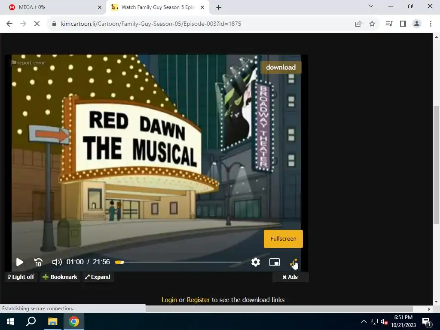The height and width of the screenshot is (330, 440).
Task: Open the Windows Start menu
Action: [x=10, y=321]
